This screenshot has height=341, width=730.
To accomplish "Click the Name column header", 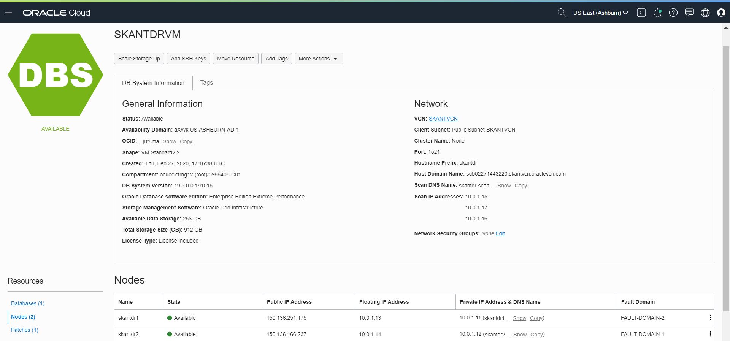I will [125, 302].
